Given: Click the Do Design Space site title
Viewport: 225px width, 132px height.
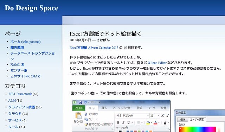Looking at the screenshot, I should point(32,8).
